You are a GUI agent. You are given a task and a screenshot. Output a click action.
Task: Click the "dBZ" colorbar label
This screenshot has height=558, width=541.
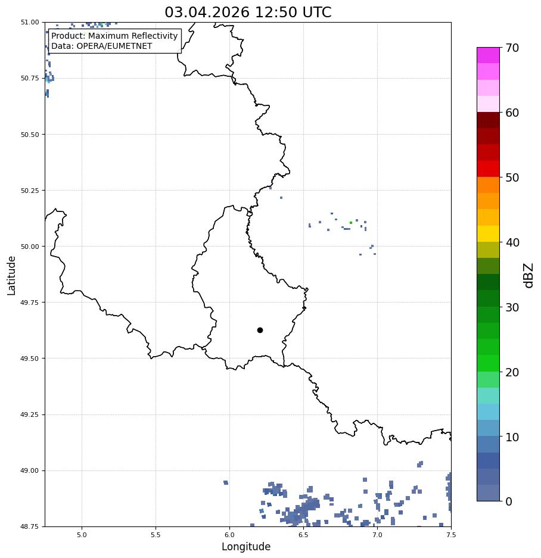(x=529, y=275)
